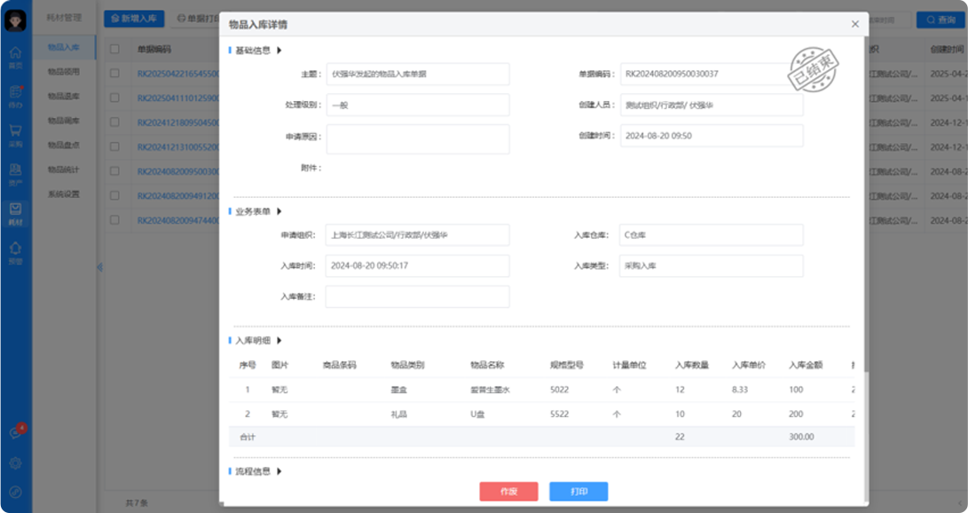This screenshot has height=513, width=968.
Task: Toggle the select-all checkbox in table header
Action: [x=114, y=50]
